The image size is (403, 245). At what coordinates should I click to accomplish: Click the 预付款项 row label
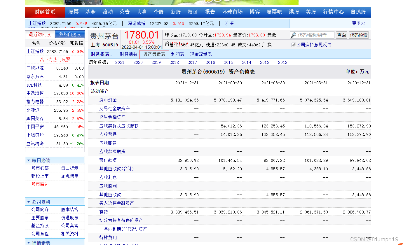pos(108,160)
